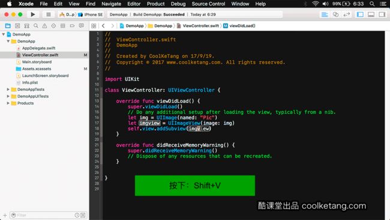Open Spotlight search
This screenshot has width=390, height=220.
pyautogui.click(x=372, y=4)
